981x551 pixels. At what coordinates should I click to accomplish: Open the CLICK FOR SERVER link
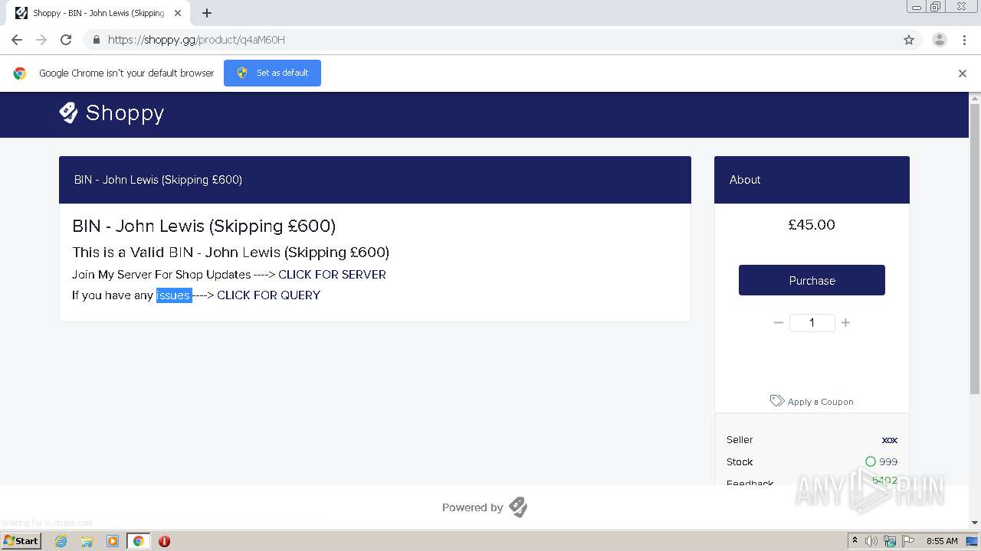click(x=332, y=274)
